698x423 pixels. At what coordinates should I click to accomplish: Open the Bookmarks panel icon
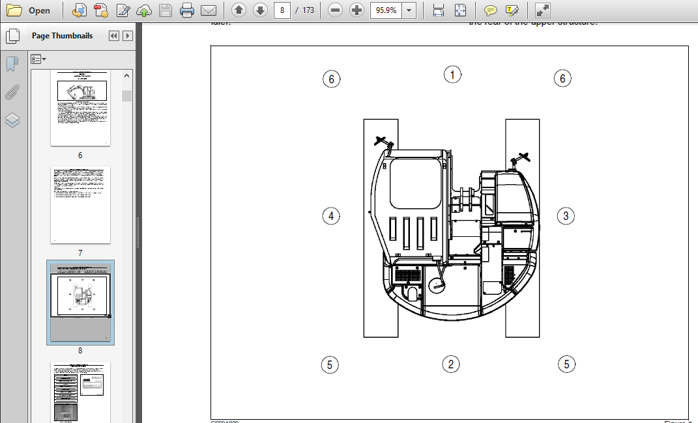click(x=12, y=64)
